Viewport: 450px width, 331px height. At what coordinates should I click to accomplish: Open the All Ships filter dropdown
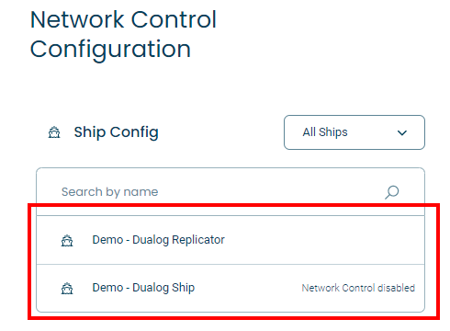[354, 132]
